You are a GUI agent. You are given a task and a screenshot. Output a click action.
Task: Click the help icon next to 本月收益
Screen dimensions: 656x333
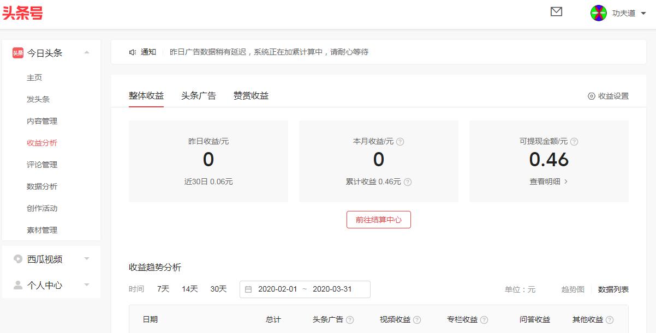(400, 141)
